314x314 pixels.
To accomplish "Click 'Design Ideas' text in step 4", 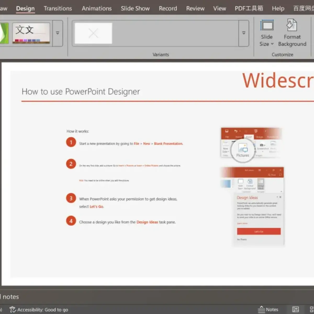I will [147, 222].
